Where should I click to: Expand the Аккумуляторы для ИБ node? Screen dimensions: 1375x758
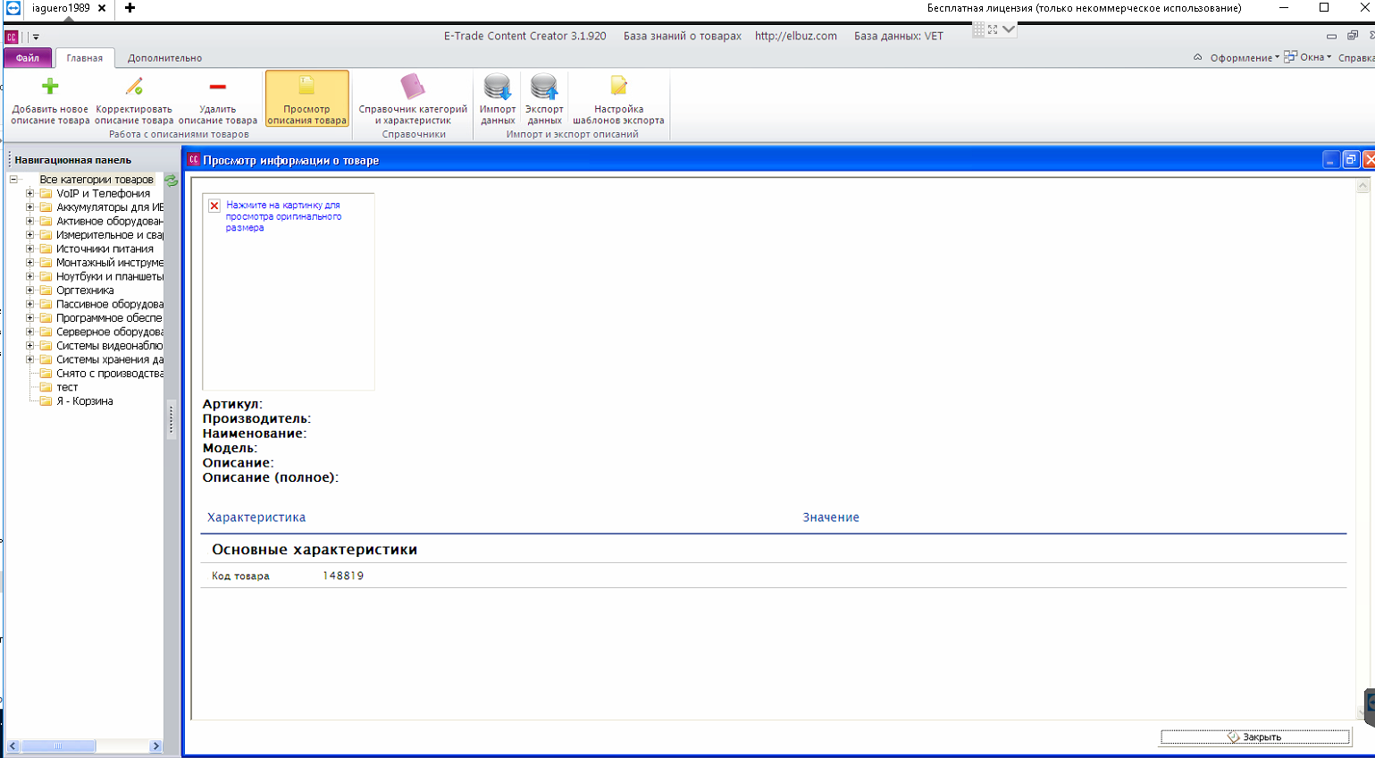[29, 207]
